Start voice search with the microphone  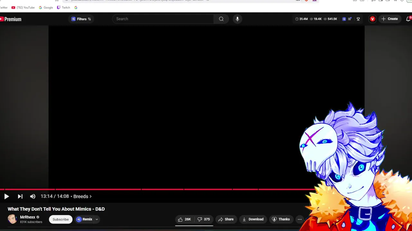coord(237,19)
